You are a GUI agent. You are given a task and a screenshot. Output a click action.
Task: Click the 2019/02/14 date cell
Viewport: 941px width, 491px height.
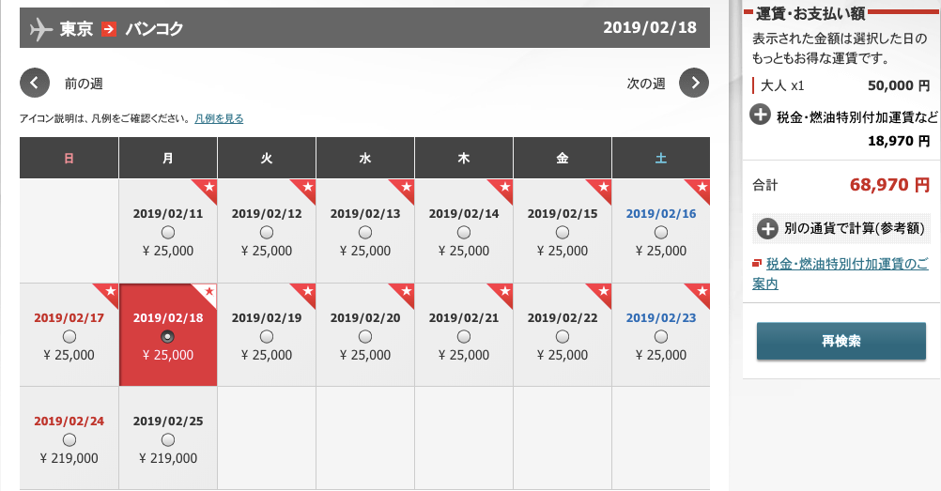point(464,231)
